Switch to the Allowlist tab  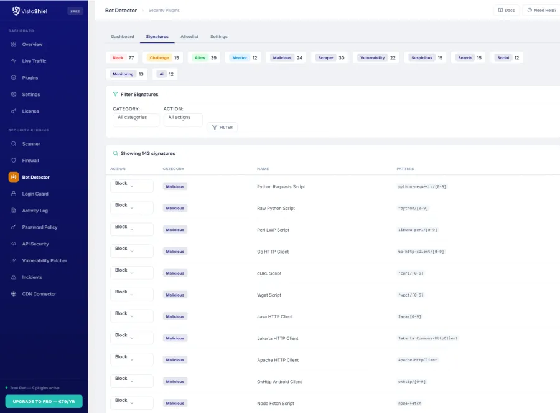point(189,36)
